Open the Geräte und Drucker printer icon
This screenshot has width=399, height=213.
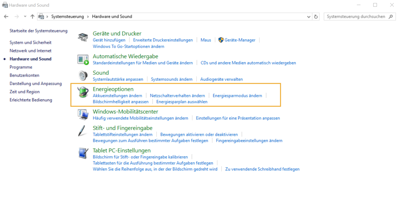83,36
